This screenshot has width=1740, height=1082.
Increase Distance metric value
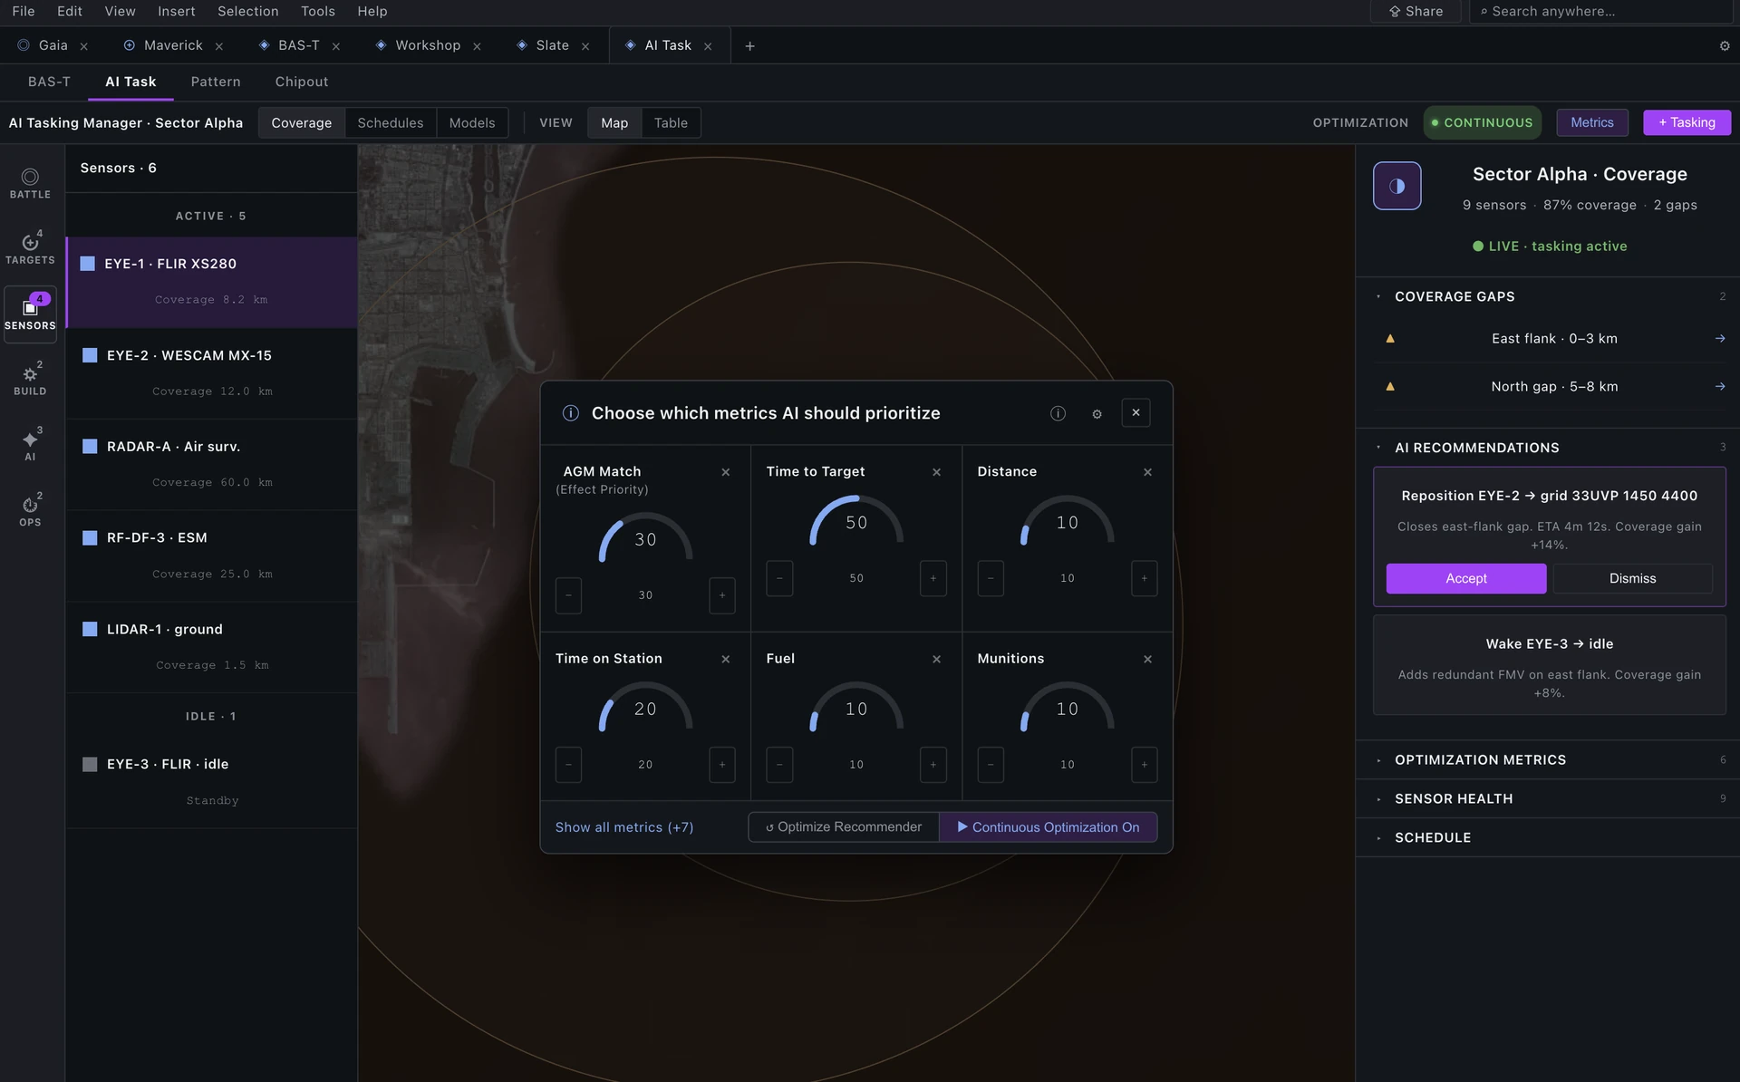1145,578
